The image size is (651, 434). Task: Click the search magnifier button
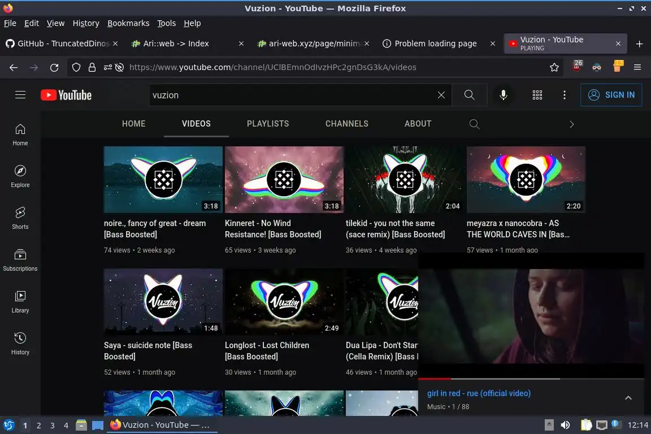coord(469,95)
